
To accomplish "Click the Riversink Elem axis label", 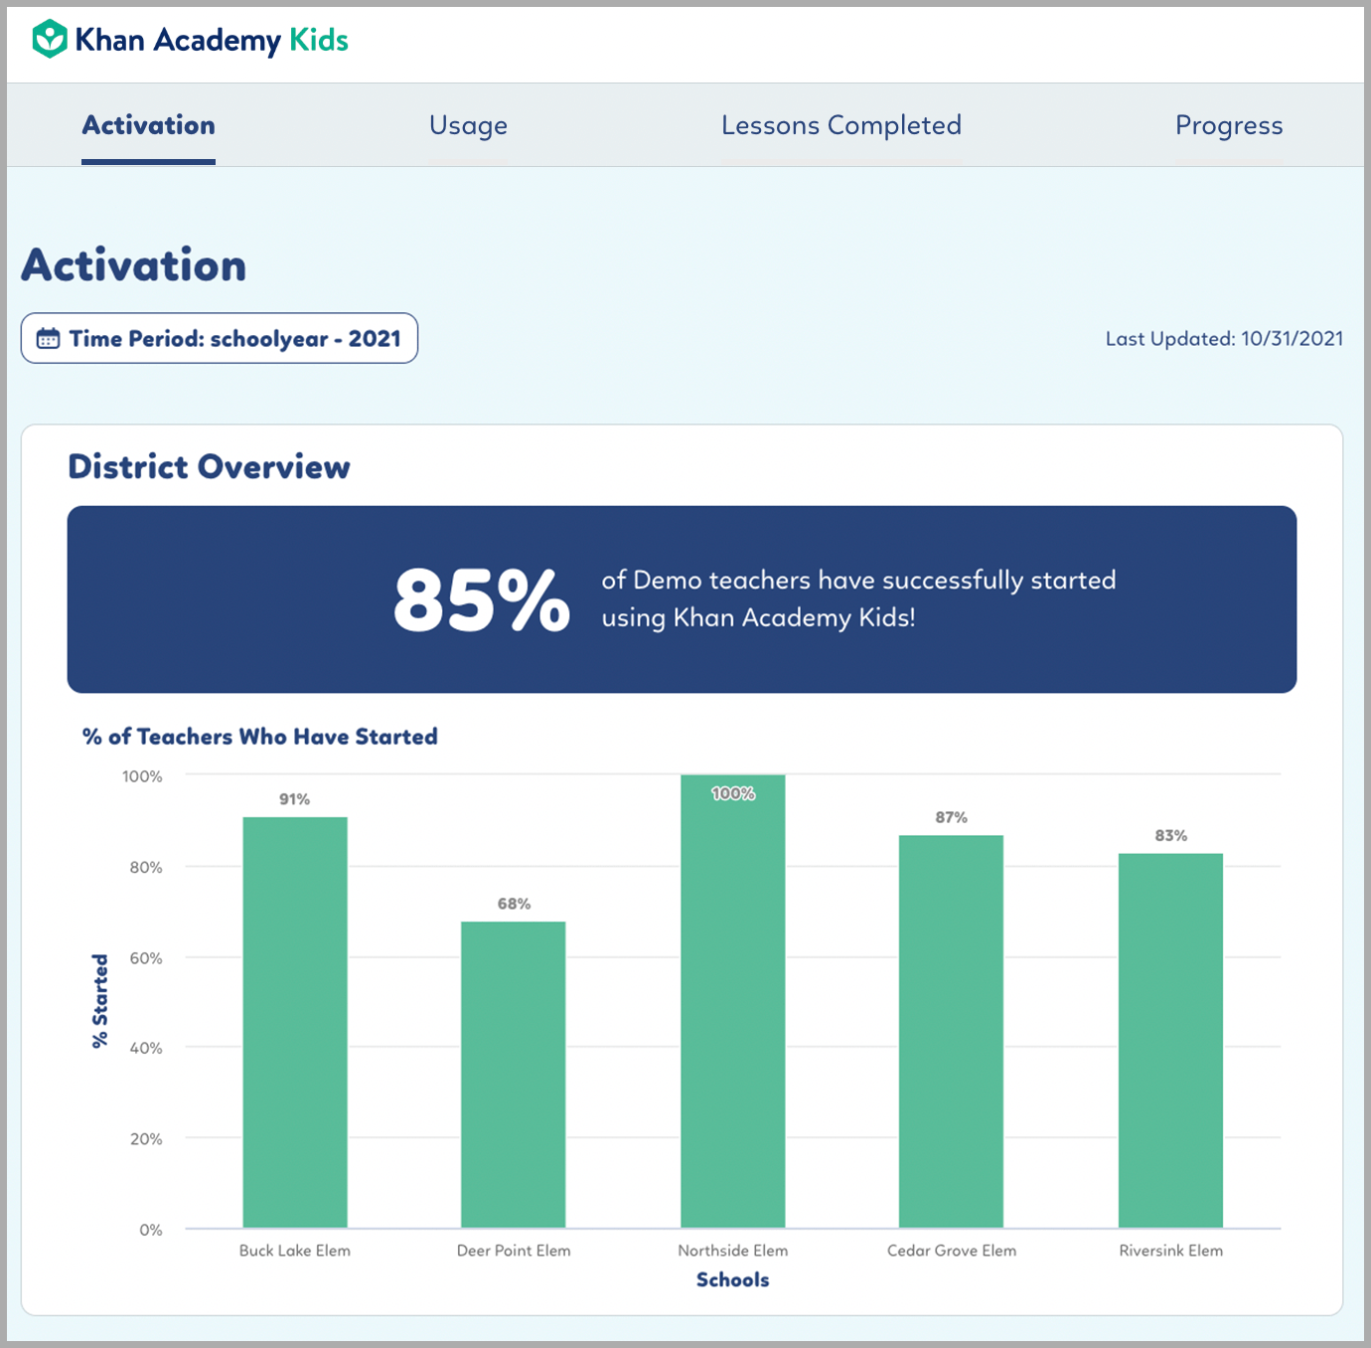I will pyautogui.click(x=1170, y=1251).
